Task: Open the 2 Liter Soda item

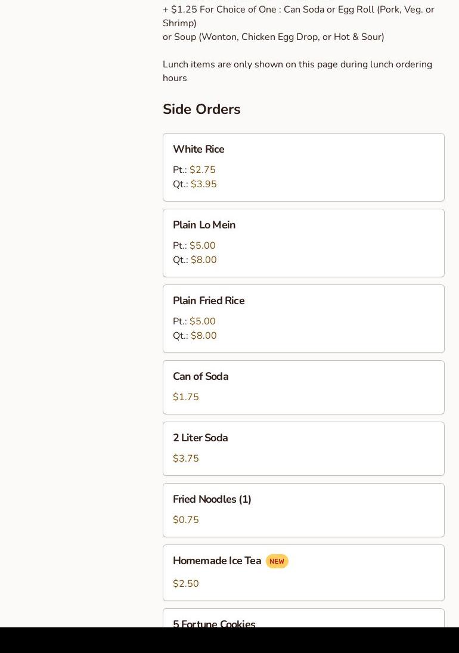Action: [200, 438]
